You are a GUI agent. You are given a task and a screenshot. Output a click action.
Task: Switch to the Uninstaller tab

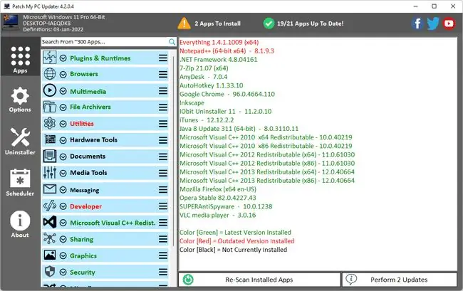coord(20,141)
